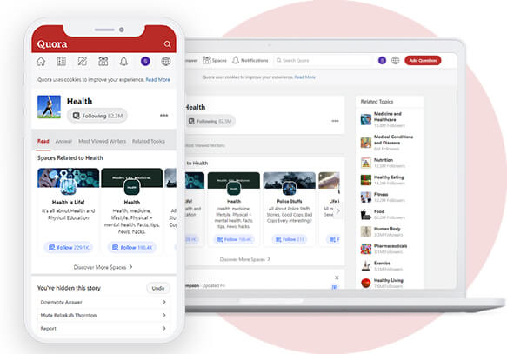Open three-dot menu in laptop Health header
Viewport: 507px width, 354px height.
(x=336, y=121)
